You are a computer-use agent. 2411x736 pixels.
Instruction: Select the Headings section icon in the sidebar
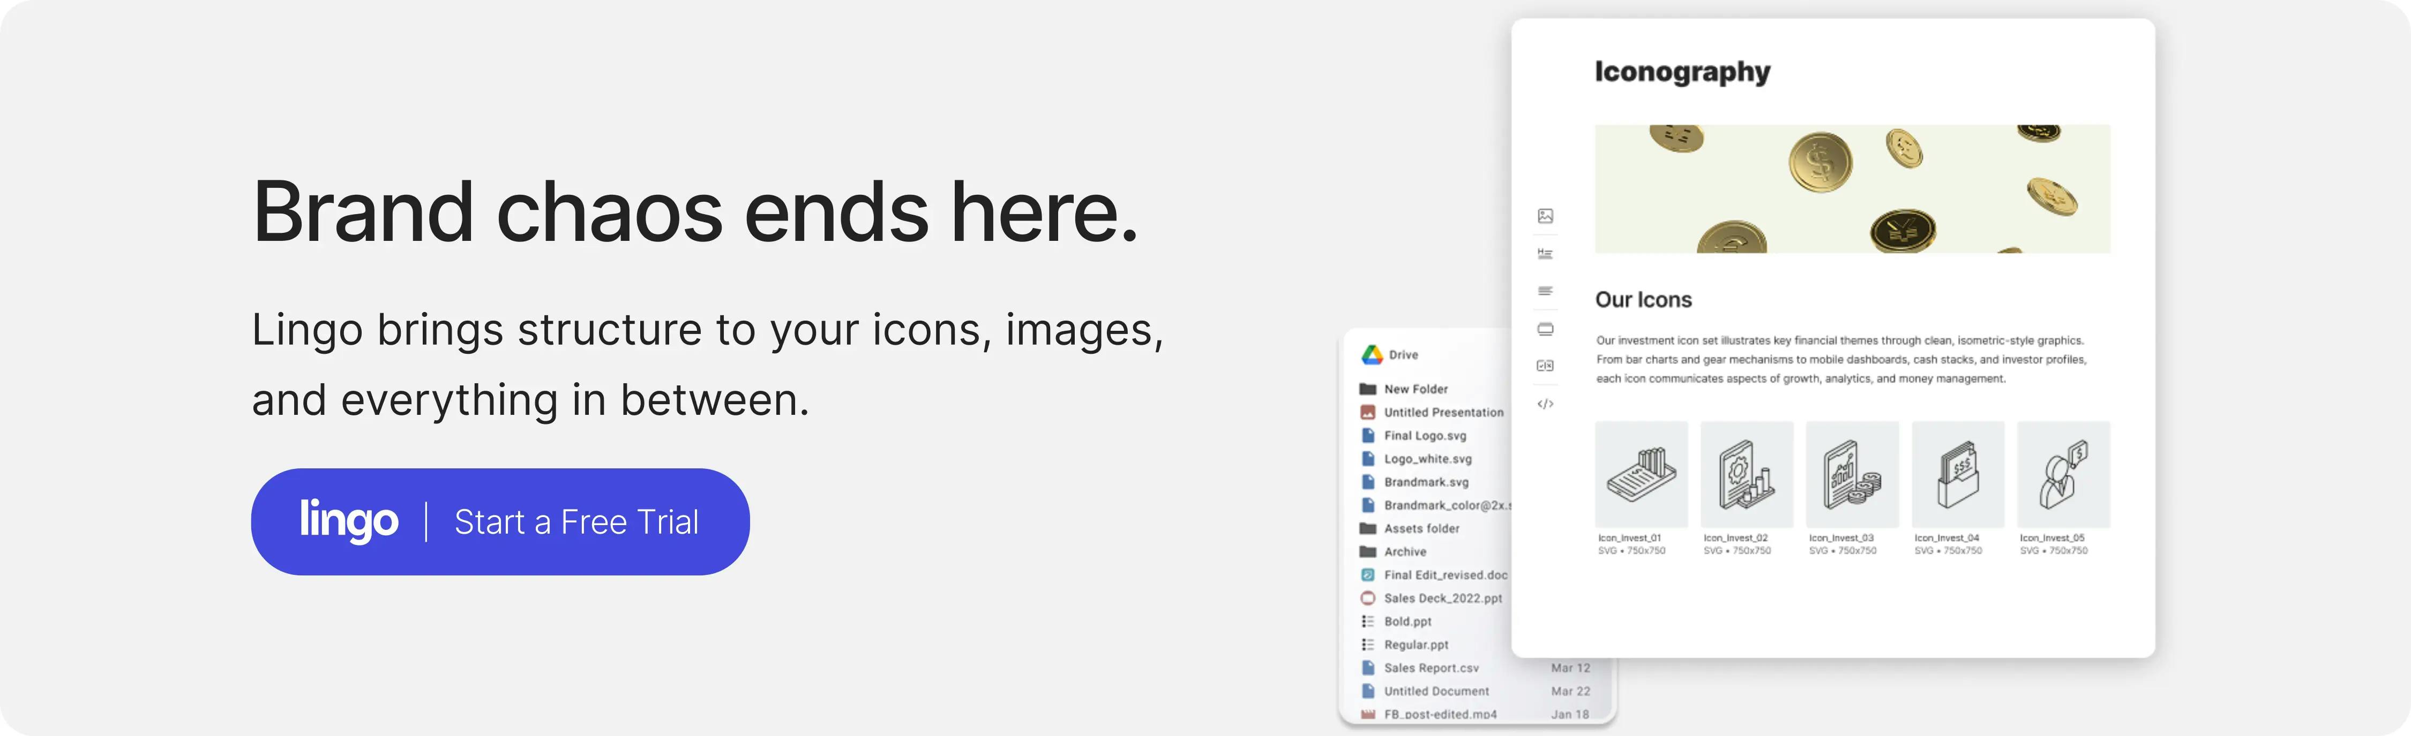(x=1546, y=253)
